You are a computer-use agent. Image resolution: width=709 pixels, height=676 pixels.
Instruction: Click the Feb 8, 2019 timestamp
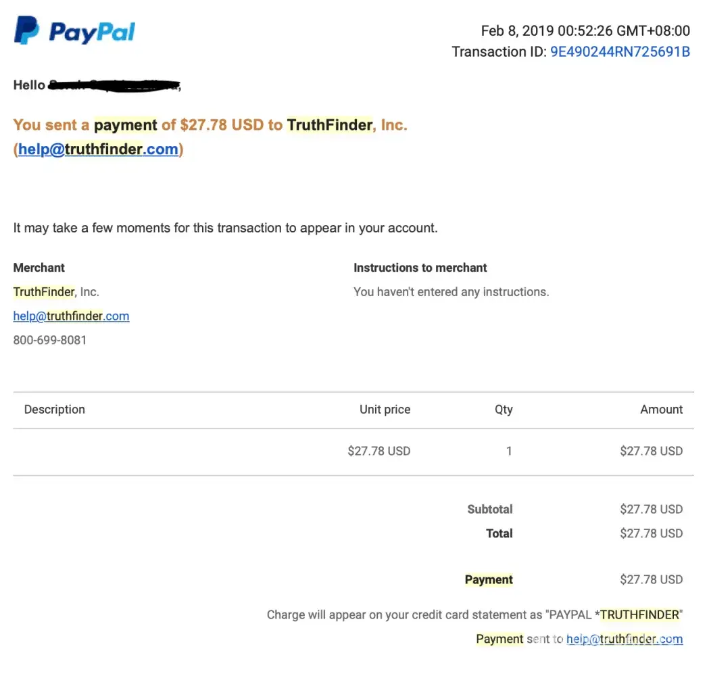[585, 30]
